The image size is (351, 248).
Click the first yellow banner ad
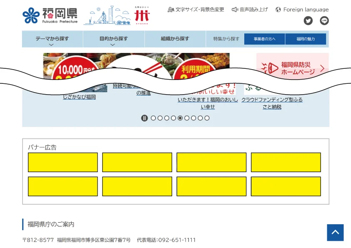tap(63, 162)
